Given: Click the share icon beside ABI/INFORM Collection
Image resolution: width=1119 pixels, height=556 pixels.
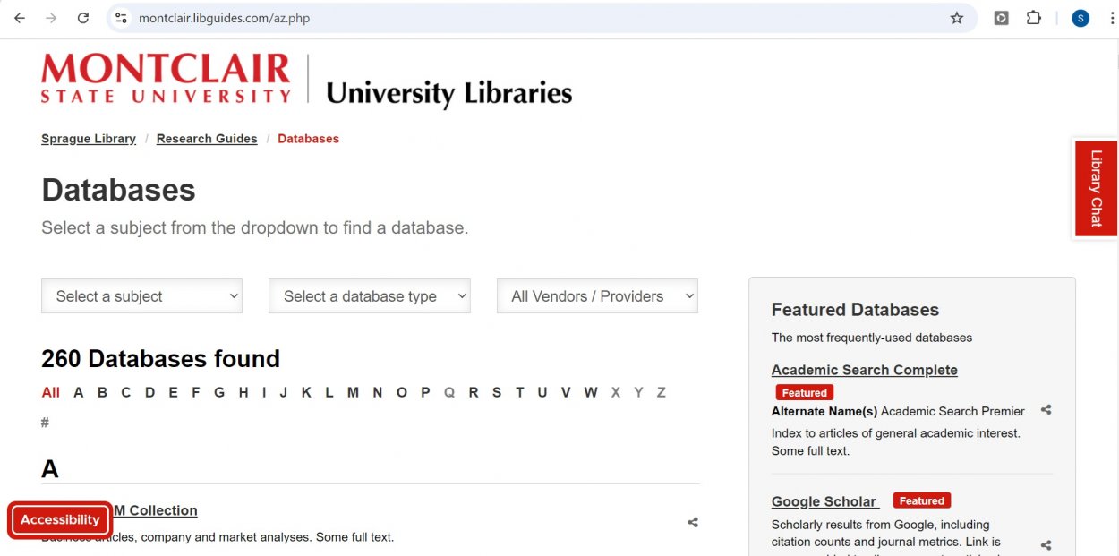Looking at the screenshot, I should [x=692, y=522].
